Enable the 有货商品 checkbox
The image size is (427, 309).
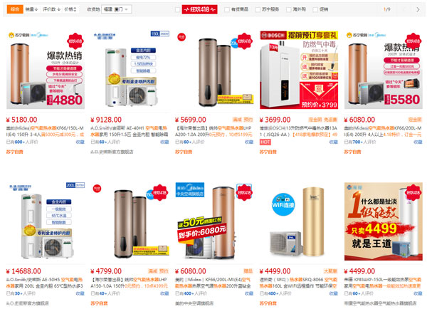pyautogui.click(x=227, y=9)
